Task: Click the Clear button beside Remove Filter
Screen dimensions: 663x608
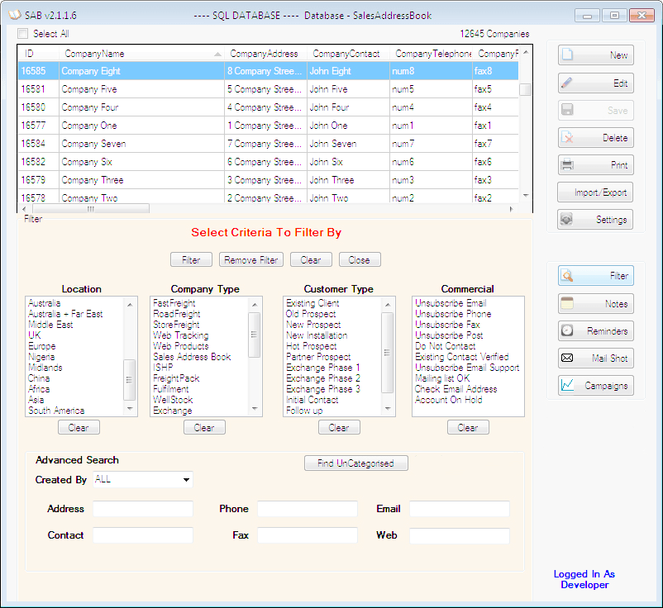Action: click(311, 260)
